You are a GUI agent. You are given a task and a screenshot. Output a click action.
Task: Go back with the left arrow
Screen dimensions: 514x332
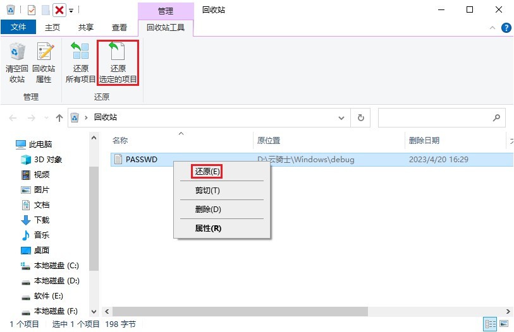pos(13,118)
